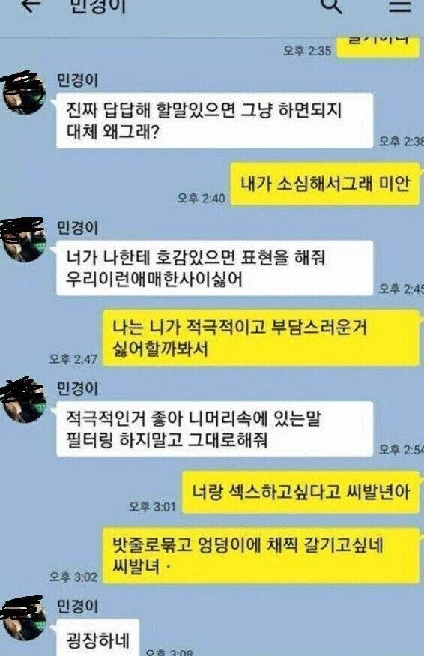Viewport: 424px width, 656px height.
Task: Tap the 오후 2:40 timestamp
Action: 201,198
